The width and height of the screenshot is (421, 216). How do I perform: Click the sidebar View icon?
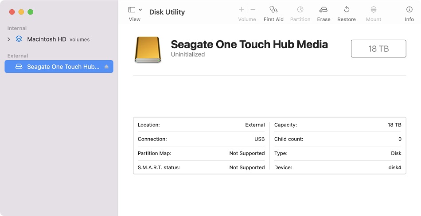pos(132,10)
